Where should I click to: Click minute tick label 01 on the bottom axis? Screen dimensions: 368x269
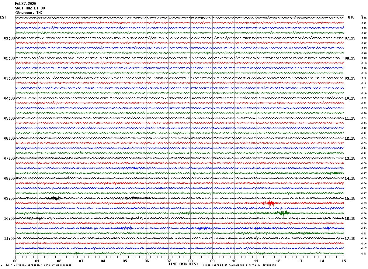click(37, 261)
